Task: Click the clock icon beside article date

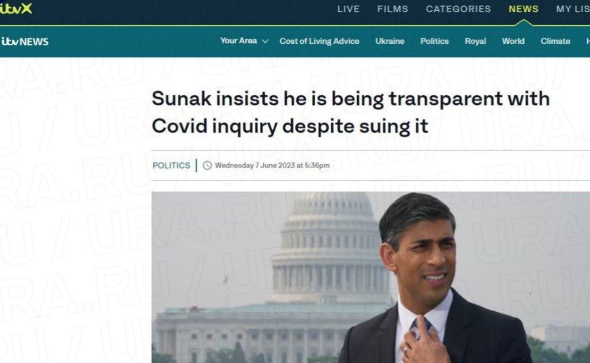Action: [207, 165]
